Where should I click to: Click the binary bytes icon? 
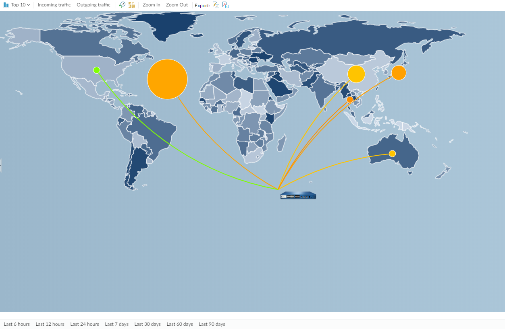pos(132,5)
